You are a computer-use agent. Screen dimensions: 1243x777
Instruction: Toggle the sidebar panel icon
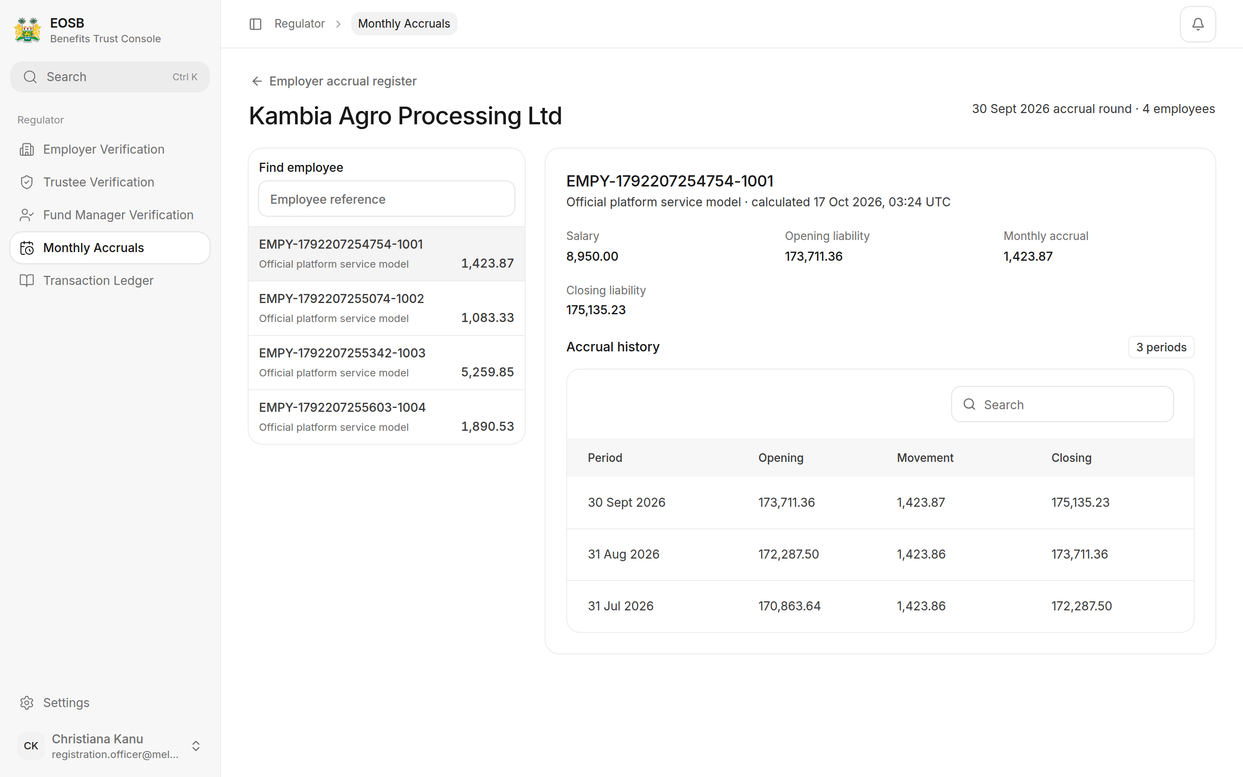click(255, 24)
